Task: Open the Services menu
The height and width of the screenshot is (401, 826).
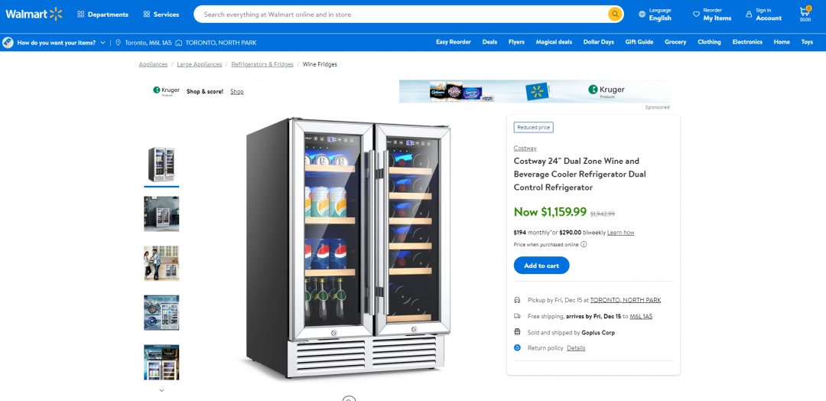Action: [x=161, y=15]
